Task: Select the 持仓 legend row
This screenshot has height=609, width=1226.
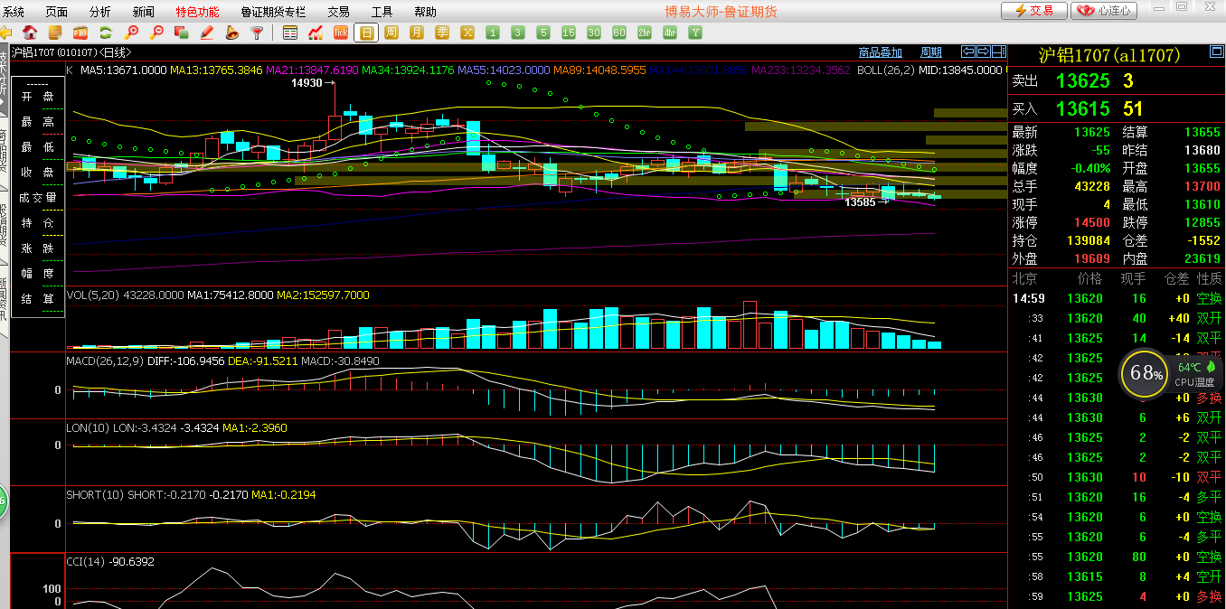Action: (38, 223)
